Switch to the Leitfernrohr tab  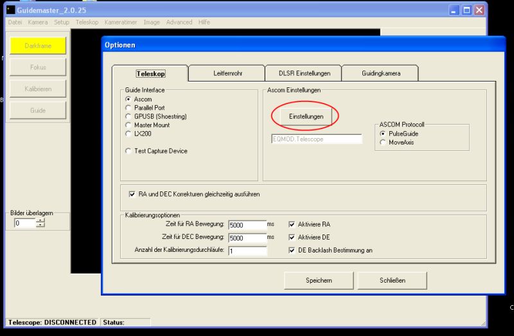click(227, 73)
